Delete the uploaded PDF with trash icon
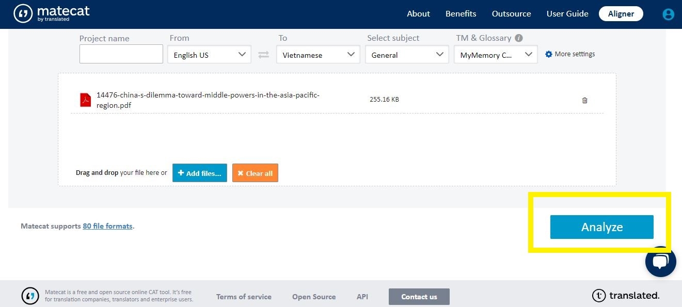This screenshot has height=307, width=682. tap(584, 100)
